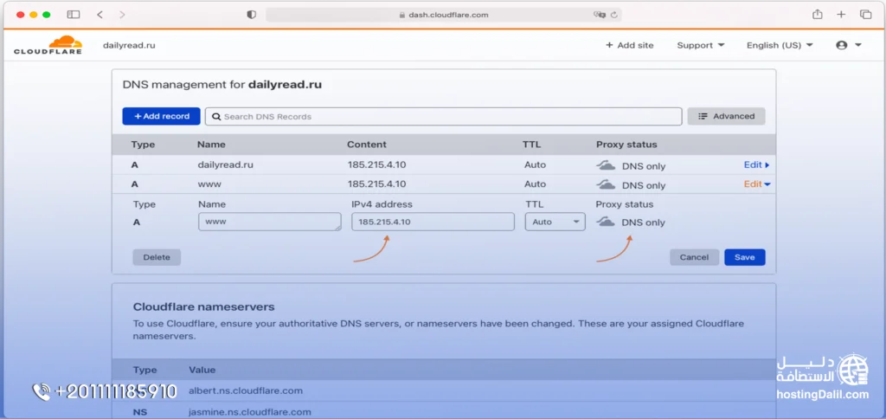886x419 pixels.
Task: Click the Cloudflare nameservers heading
Action: tap(204, 307)
